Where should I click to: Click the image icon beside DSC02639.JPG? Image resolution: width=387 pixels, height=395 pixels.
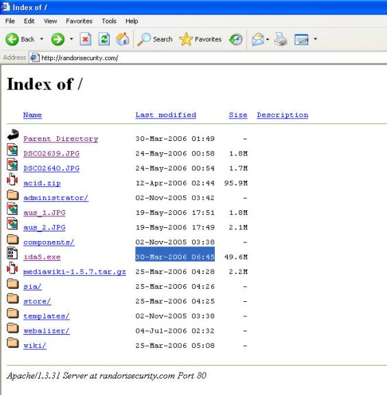tap(12, 149)
